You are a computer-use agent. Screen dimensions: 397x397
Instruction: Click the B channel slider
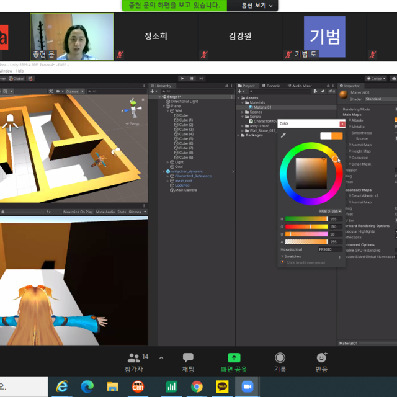point(306,234)
